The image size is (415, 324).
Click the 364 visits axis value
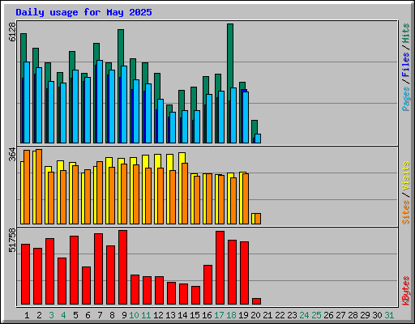12,154
